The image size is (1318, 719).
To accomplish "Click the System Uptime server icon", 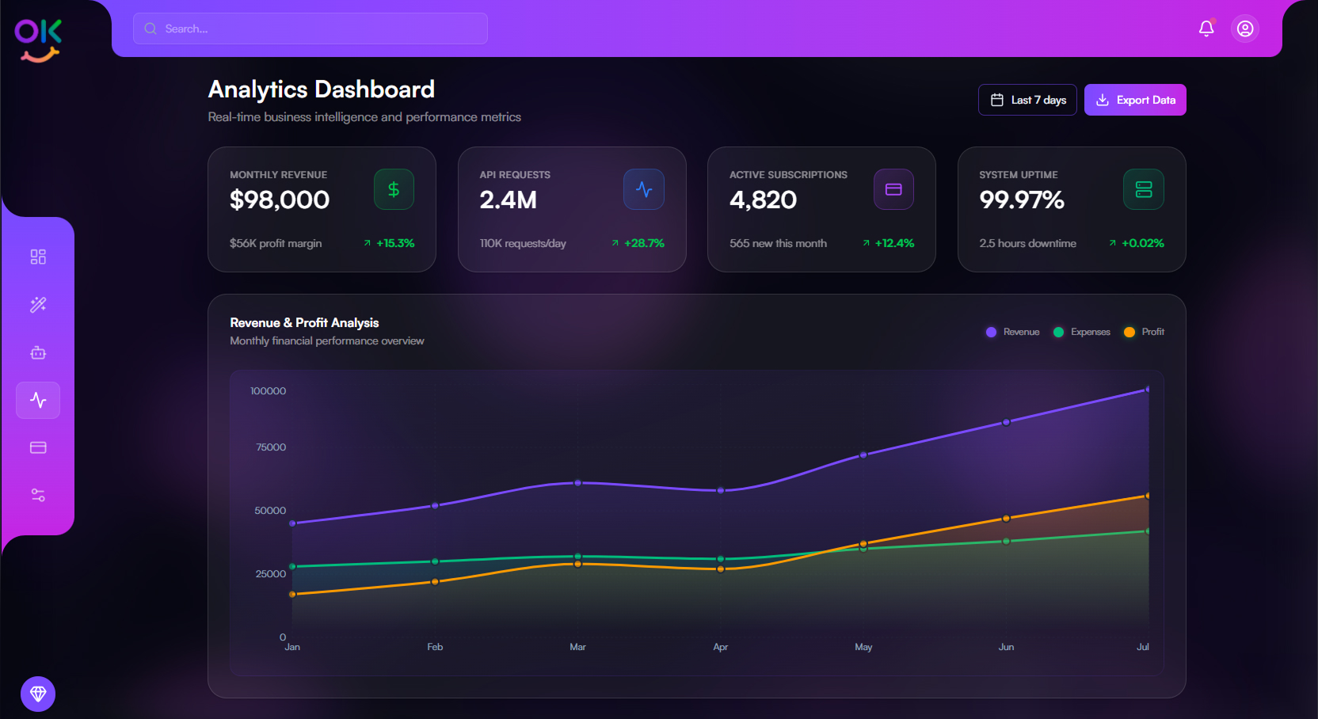I will 1143,189.
